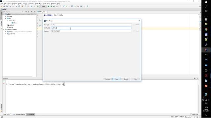
Task: Open the Windows Start button
Action: click(206, 2)
